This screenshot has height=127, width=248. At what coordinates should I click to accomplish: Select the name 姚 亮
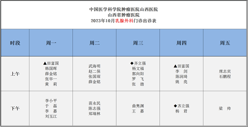[x=181, y=82]
